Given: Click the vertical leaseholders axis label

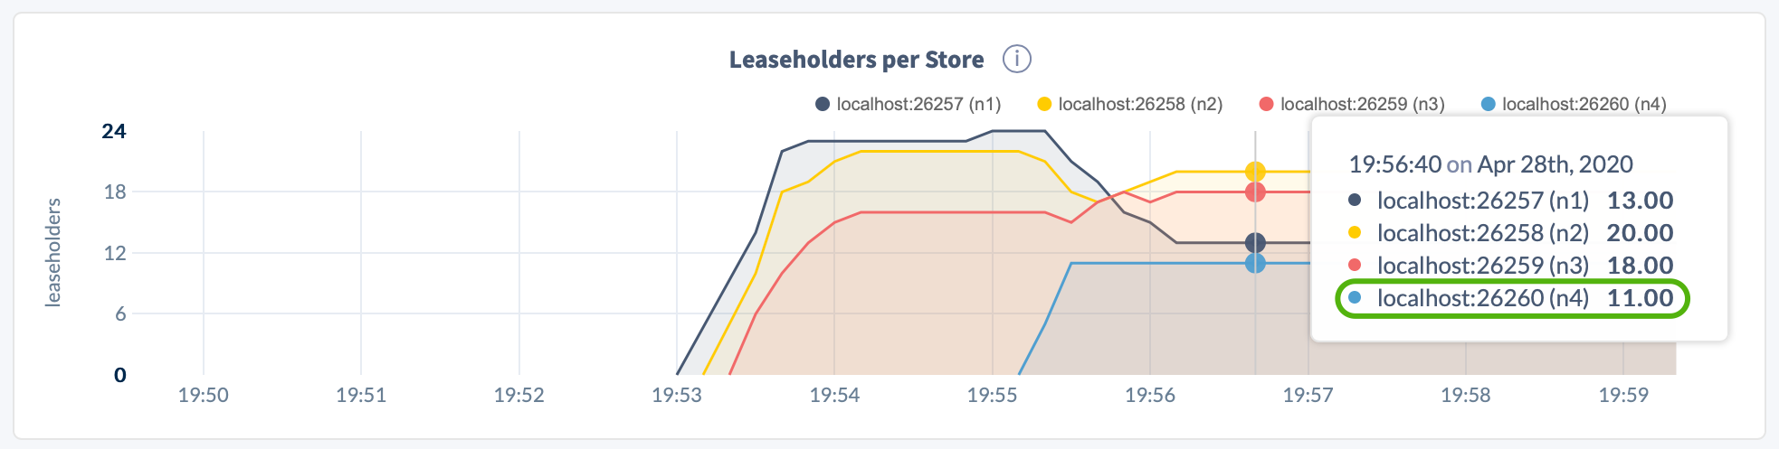Looking at the screenshot, I should tap(53, 253).
